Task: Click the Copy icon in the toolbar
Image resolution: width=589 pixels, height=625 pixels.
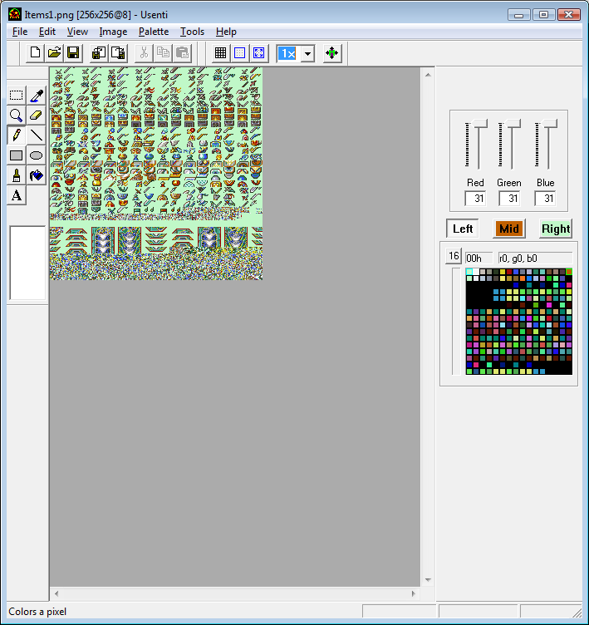Action: click(163, 53)
